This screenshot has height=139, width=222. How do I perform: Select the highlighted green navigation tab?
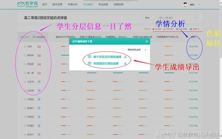click(x=88, y=4)
